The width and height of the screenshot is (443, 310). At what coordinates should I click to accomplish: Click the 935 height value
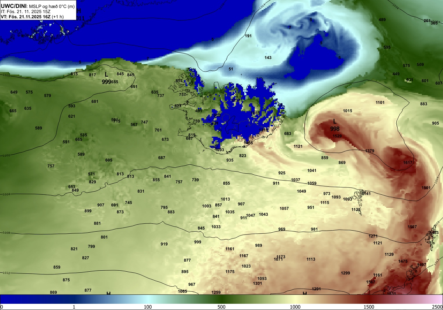(230, 160)
